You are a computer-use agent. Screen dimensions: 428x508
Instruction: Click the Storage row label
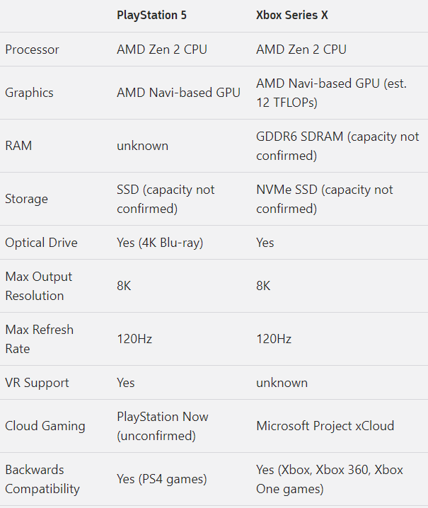coord(26,199)
